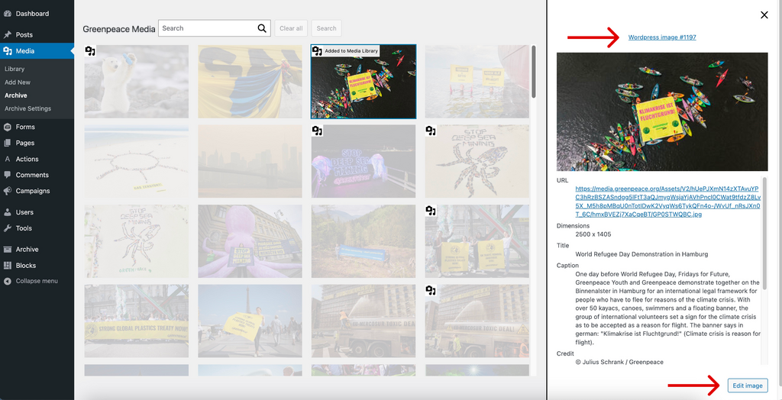Click the Pages icon in sidebar
The width and height of the screenshot is (782, 400).
(x=8, y=143)
